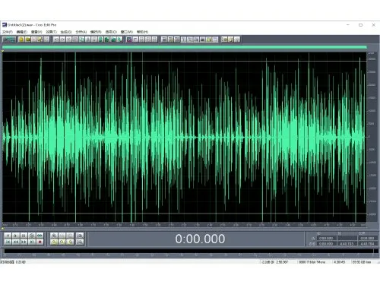Click the vertical zoom in icon

tap(80, 236)
